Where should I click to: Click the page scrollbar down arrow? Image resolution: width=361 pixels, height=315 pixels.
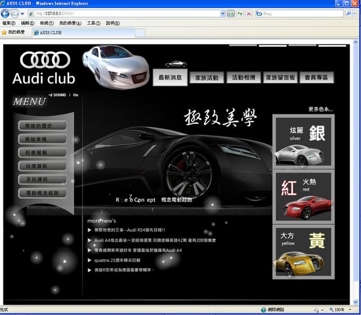click(x=356, y=302)
